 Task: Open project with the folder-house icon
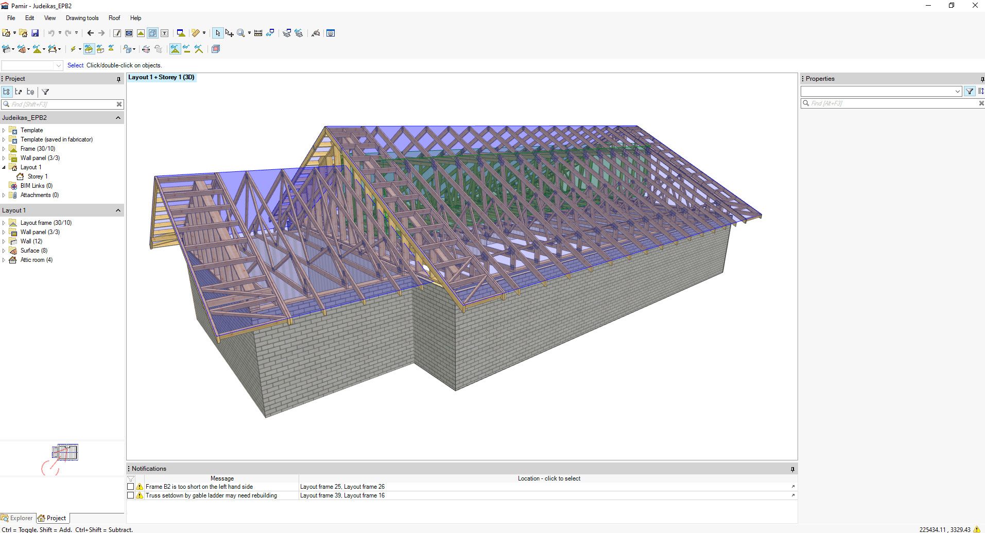tap(23, 33)
